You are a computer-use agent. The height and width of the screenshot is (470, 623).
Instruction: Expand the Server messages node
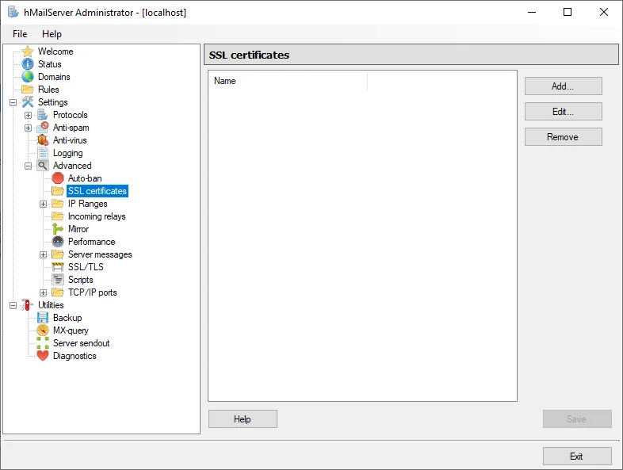click(x=44, y=254)
